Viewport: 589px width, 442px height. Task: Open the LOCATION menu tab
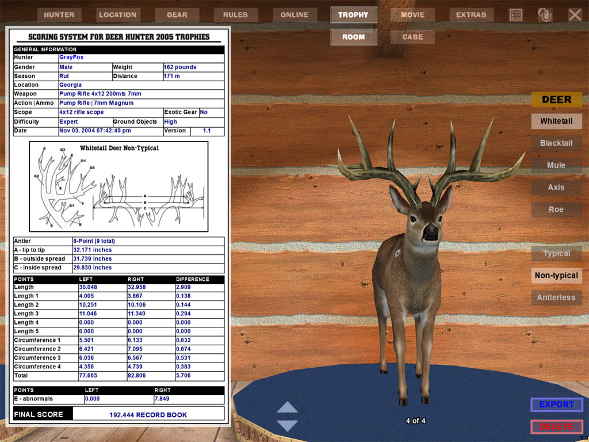point(117,15)
